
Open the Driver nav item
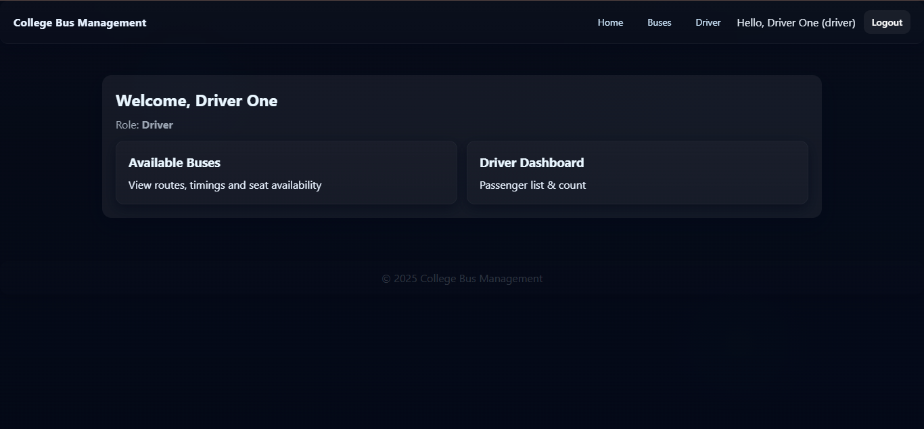point(708,22)
